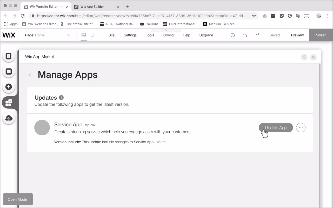
Task: Click the Publish button
Action: [320, 35]
